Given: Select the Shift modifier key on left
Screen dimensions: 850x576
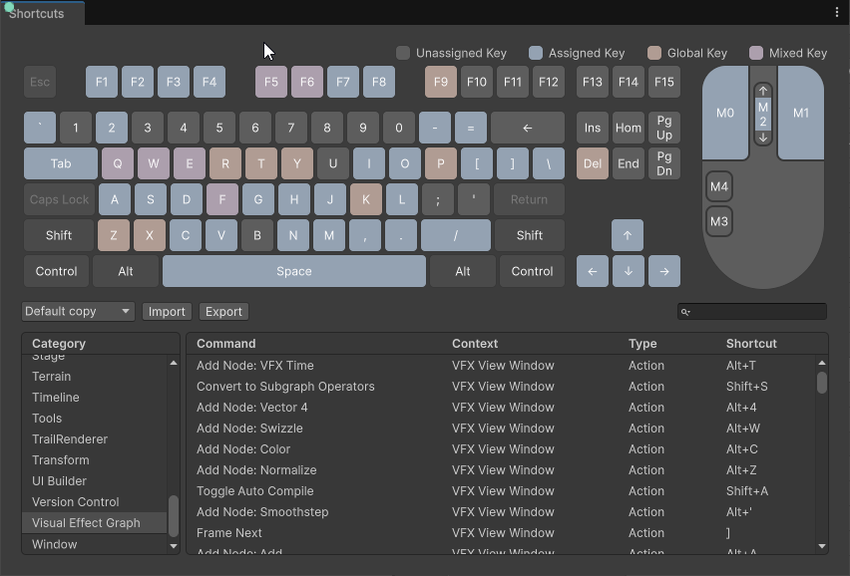Looking at the screenshot, I should (59, 235).
